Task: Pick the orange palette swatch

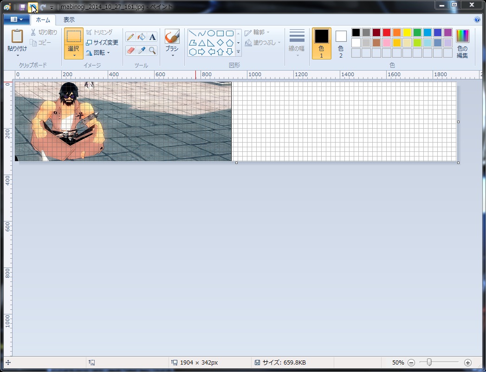Action: click(397, 32)
